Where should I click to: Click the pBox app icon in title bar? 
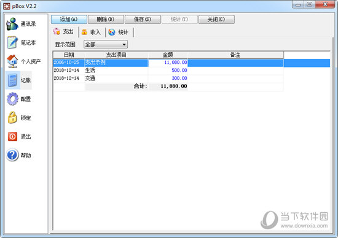7,6
